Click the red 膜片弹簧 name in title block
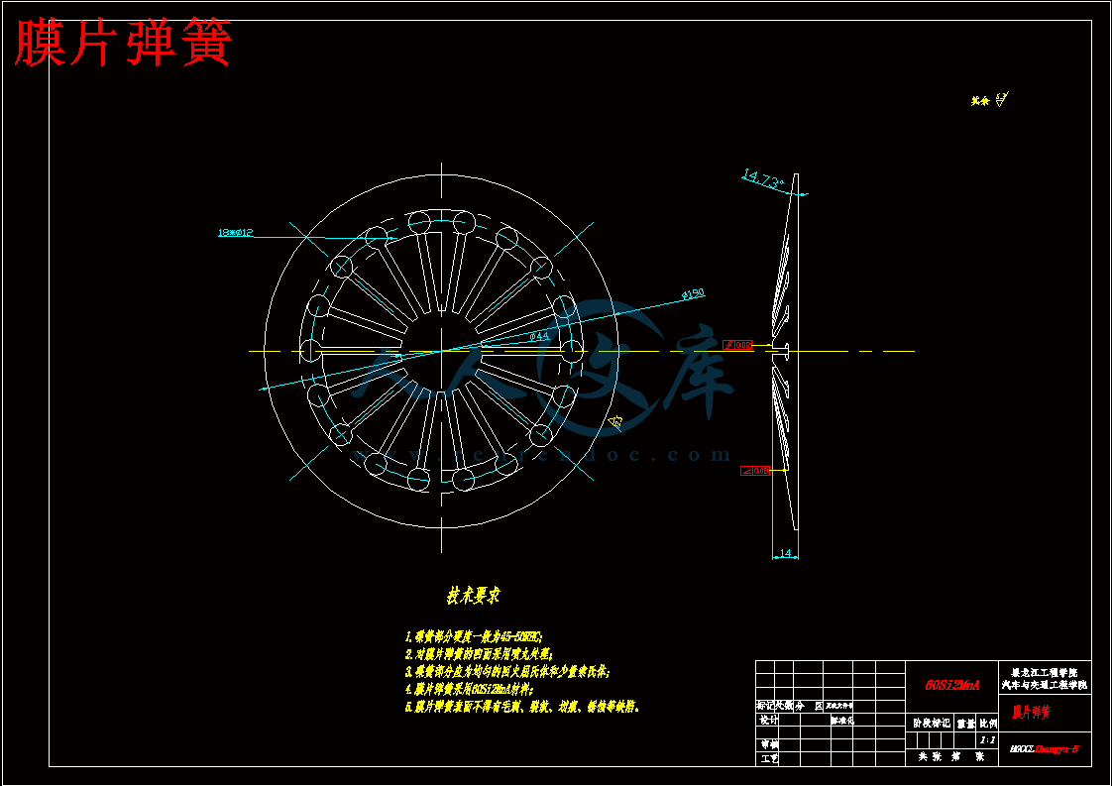1112x786 pixels. [1032, 713]
